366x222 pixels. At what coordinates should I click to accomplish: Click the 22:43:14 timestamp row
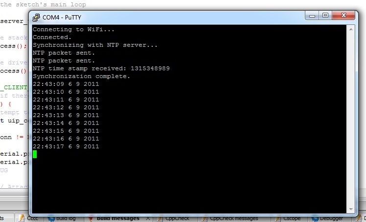coord(66,123)
